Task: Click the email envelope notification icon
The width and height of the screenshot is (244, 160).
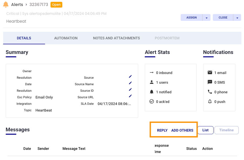Action: click(x=210, y=73)
